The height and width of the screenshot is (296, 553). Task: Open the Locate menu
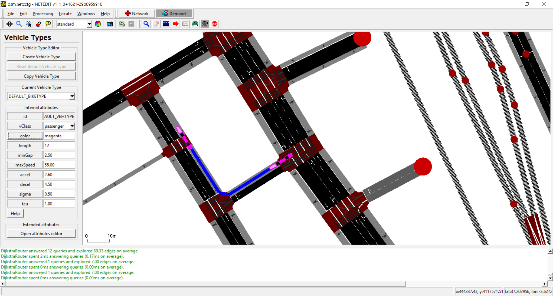point(65,14)
